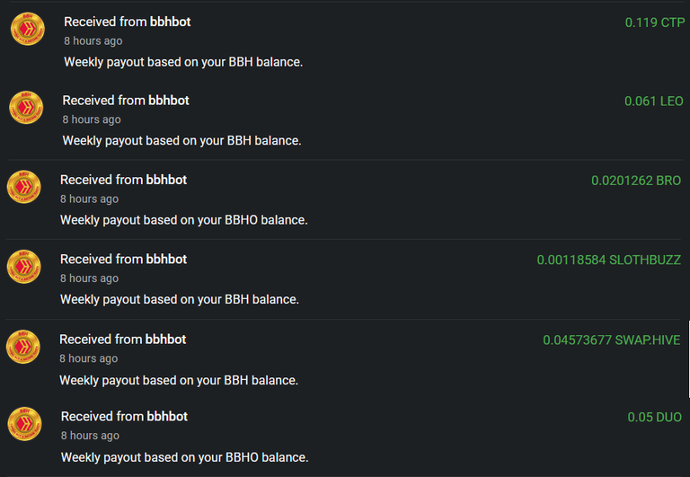Open bbhbot profile from SLOTHBUZZ transaction
Screen dimensions: 690x477
[x=166, y=260]
